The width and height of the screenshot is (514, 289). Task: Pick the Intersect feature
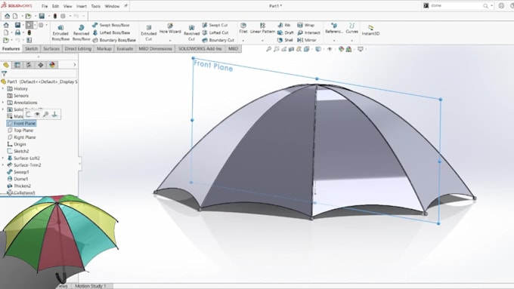[x=308, y=32]
